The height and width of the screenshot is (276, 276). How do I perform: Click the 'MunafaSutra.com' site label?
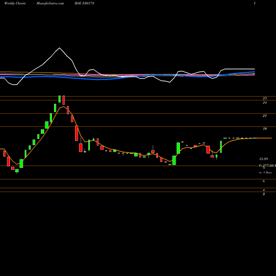[x=50, y=3]
